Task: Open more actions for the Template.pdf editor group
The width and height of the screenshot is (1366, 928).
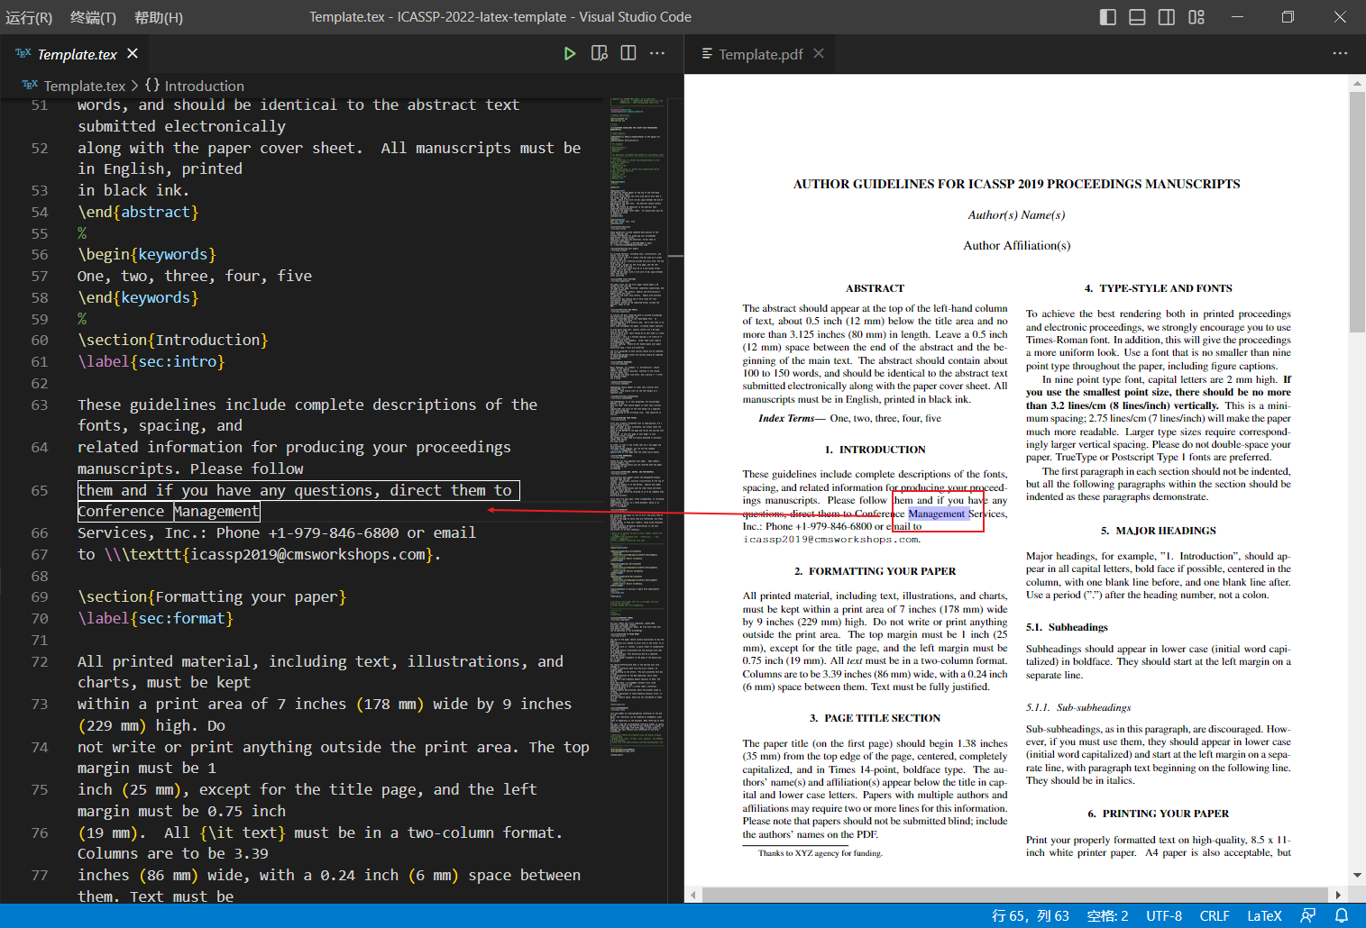Action: pos(1341,53)
